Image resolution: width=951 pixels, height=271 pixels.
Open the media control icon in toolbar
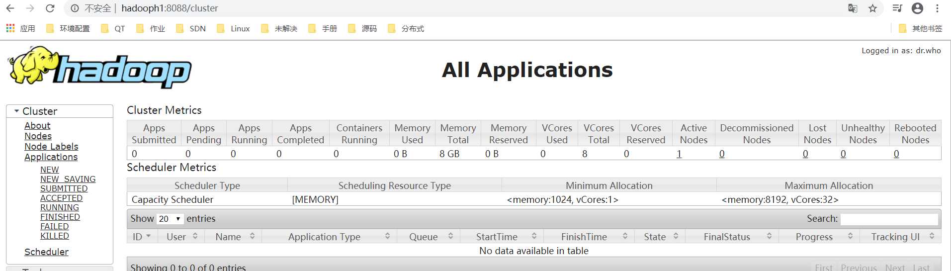click(897, 8)
